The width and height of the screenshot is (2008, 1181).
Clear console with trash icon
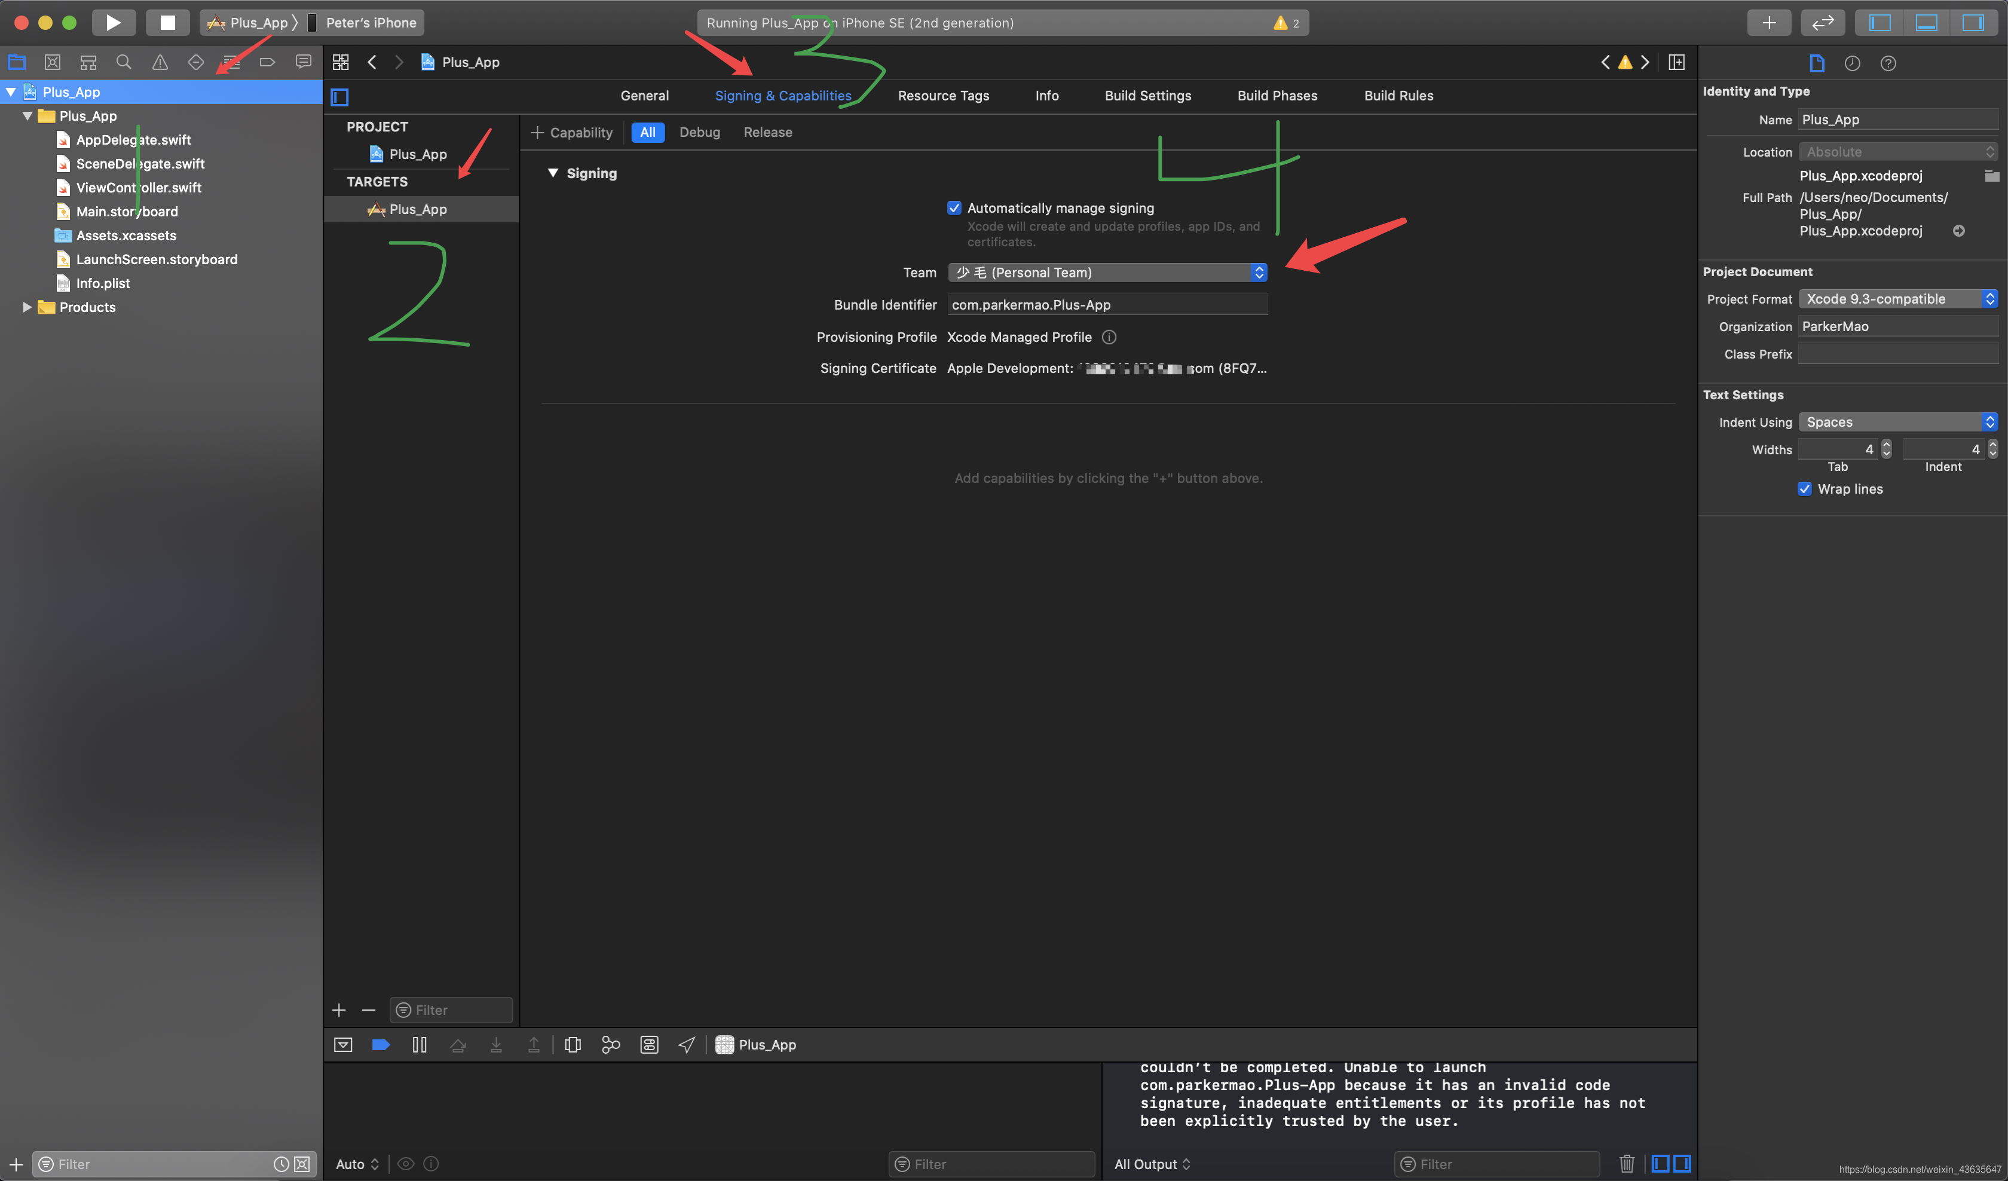tap(1626, 1164)
